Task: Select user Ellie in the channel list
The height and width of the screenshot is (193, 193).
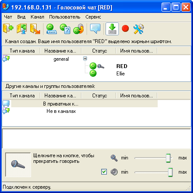Action: (x=121, y=74)
